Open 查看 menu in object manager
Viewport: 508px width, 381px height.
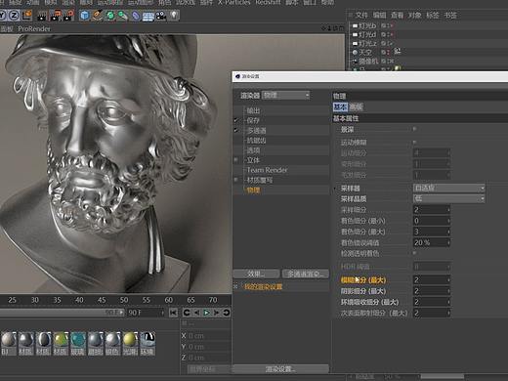[x=397, y=15]
